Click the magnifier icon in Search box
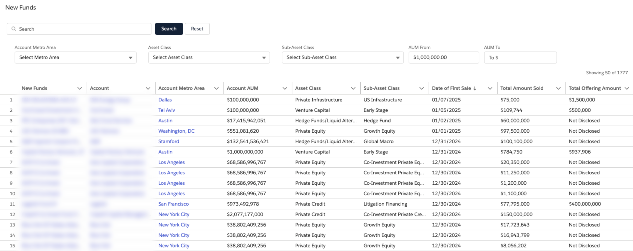 14,29
